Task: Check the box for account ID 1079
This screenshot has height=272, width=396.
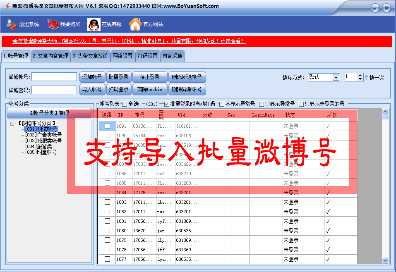Action: click(107, 240)
